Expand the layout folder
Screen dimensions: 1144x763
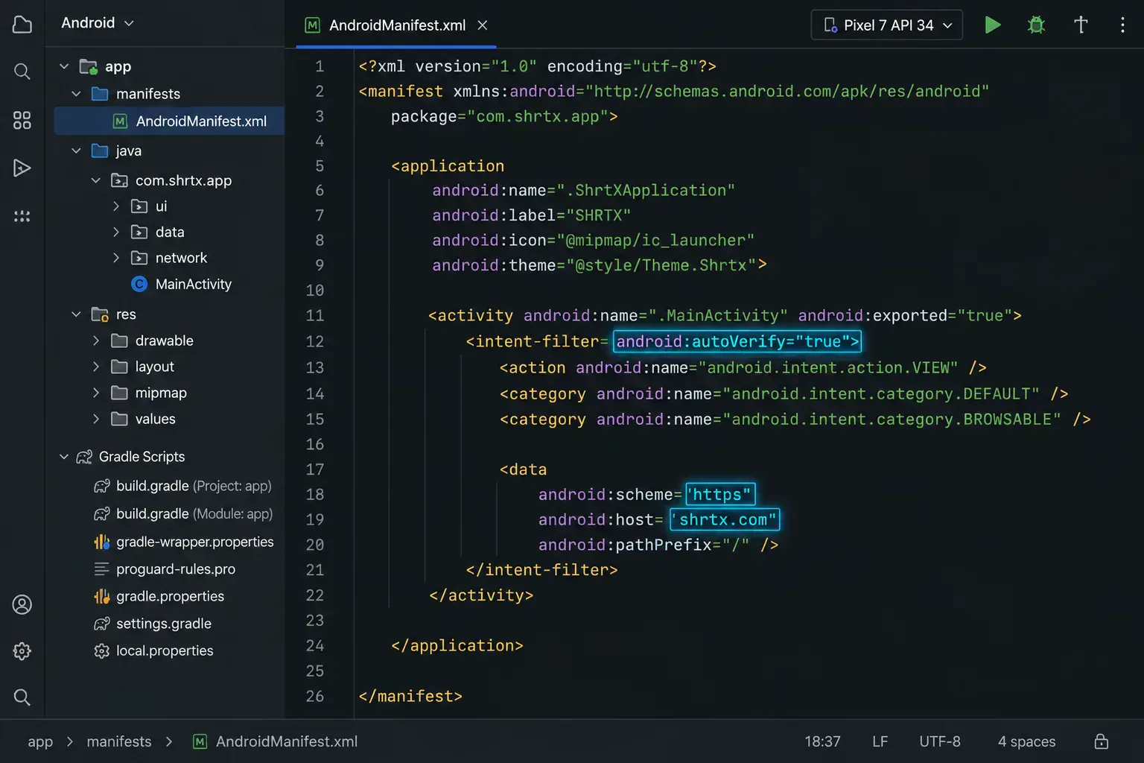[95, 367]
